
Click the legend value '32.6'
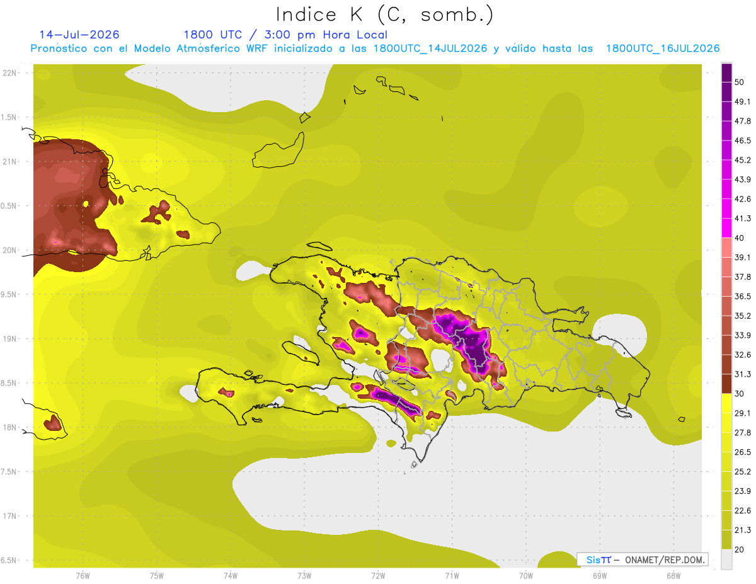(743, 355)
